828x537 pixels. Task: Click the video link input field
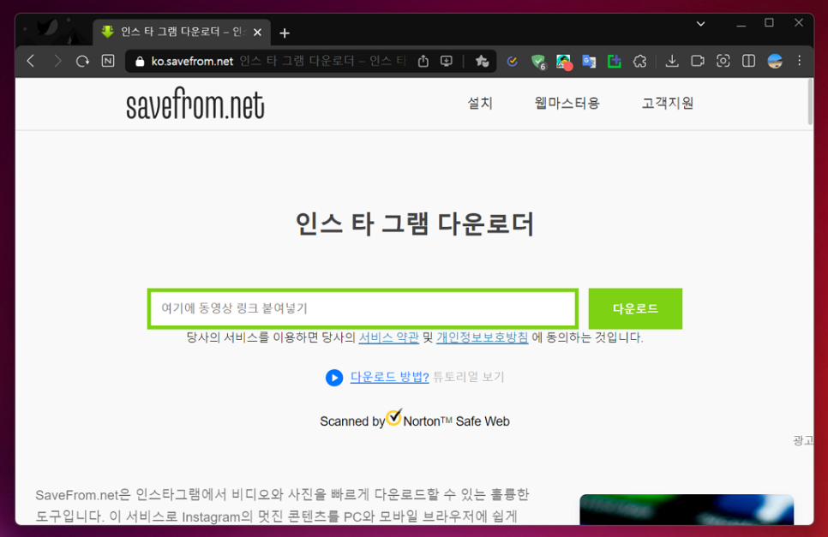point(363,308)
